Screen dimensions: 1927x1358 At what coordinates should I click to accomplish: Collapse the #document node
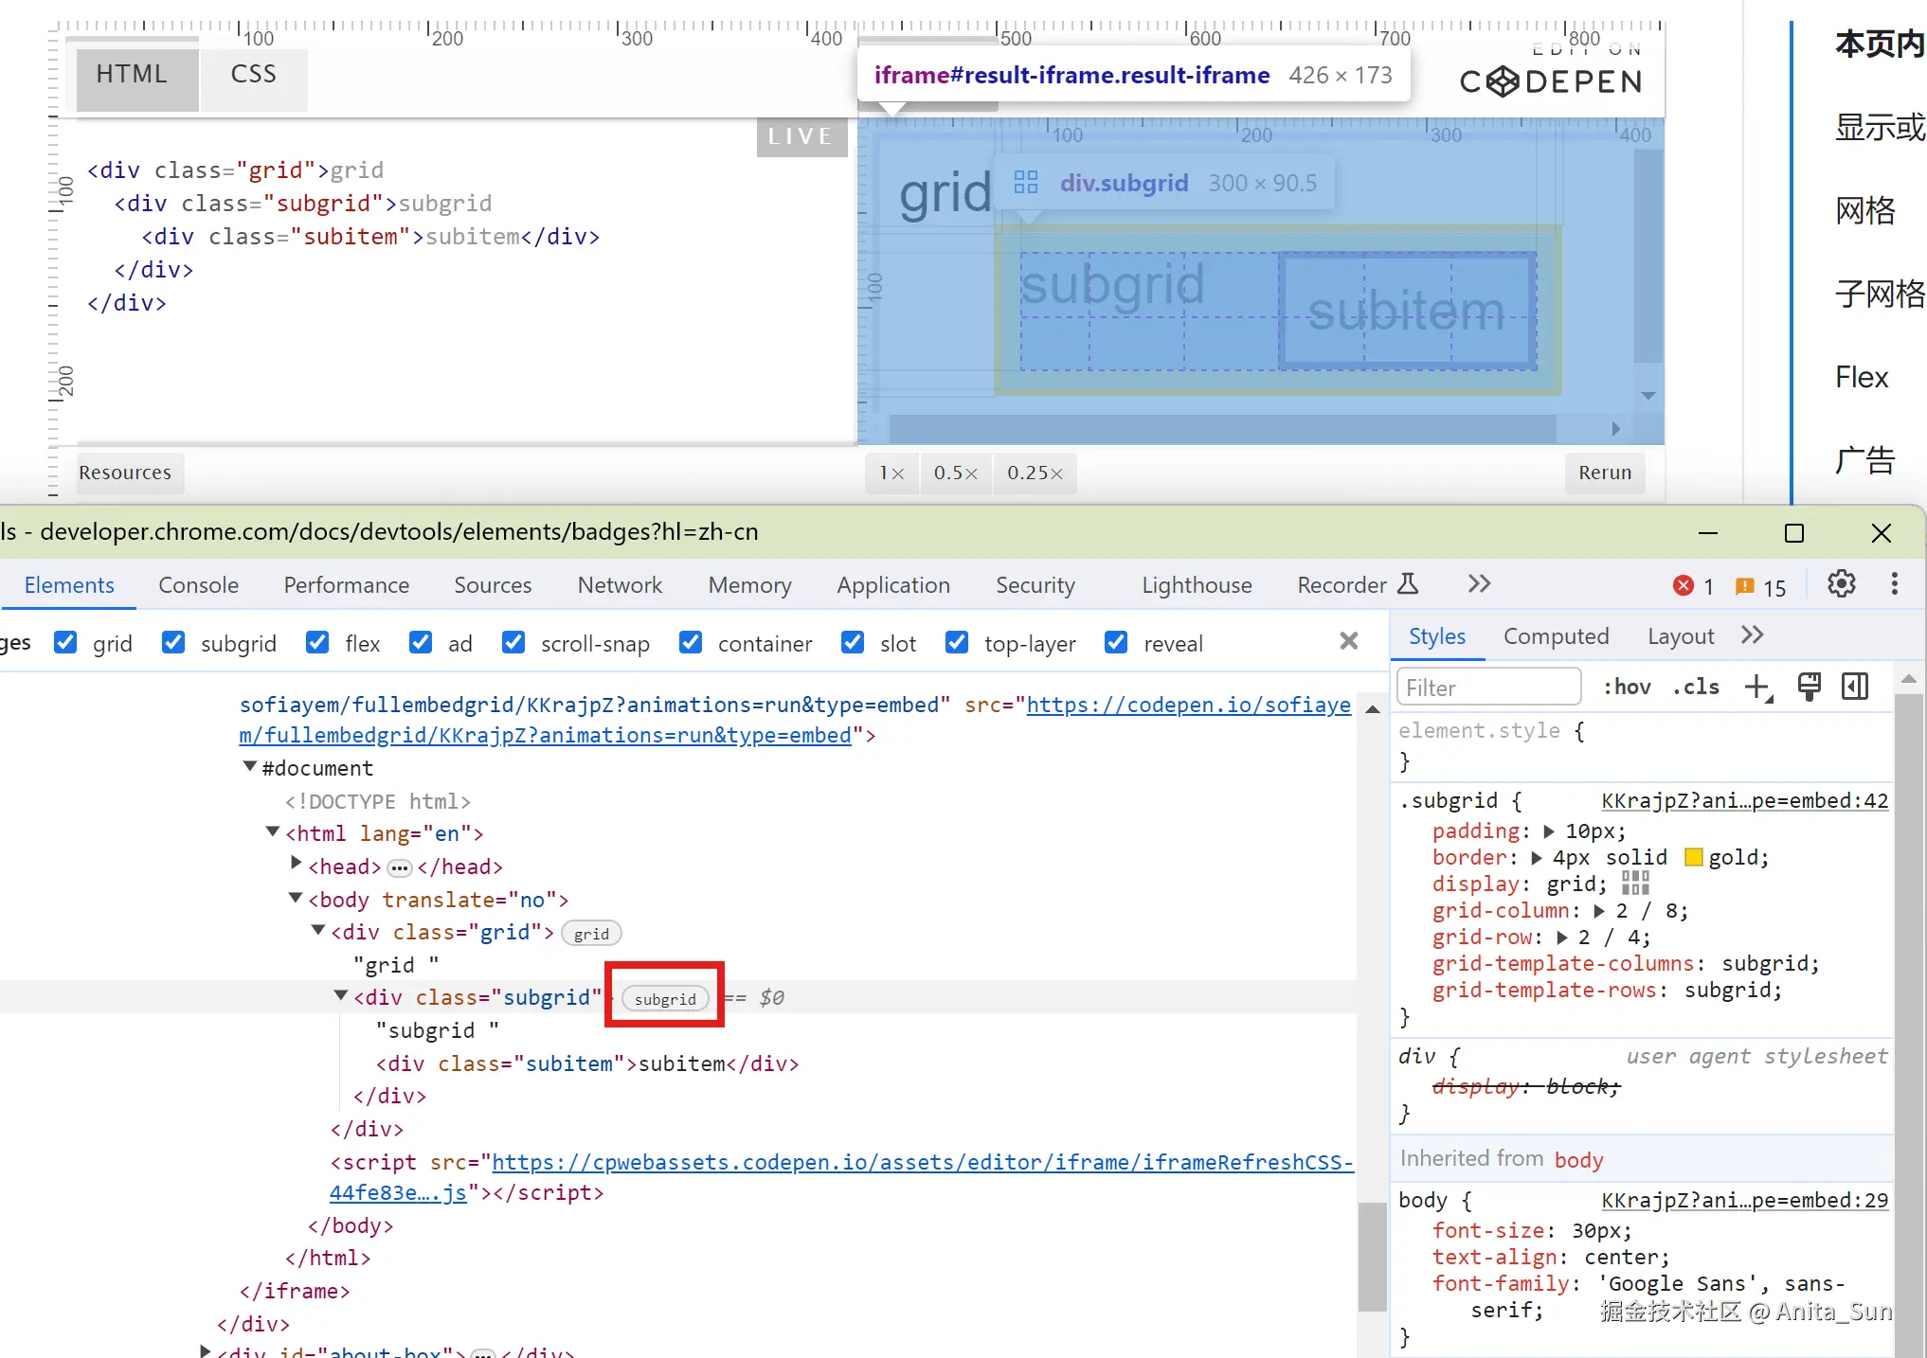[250, 766]
